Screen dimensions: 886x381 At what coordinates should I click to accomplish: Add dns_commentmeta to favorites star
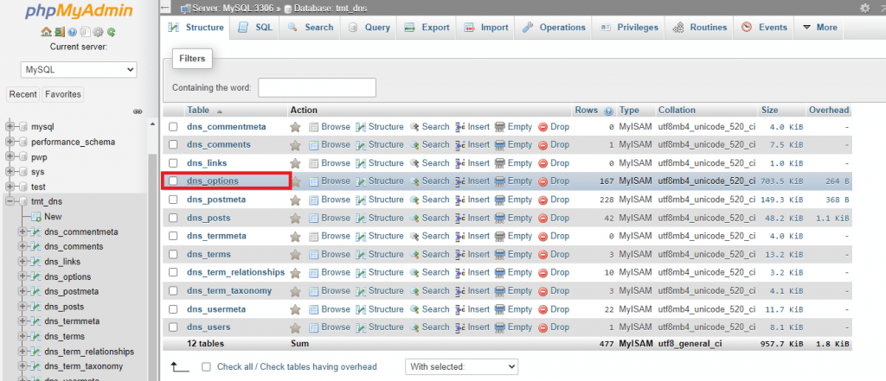tap(295, 127)
